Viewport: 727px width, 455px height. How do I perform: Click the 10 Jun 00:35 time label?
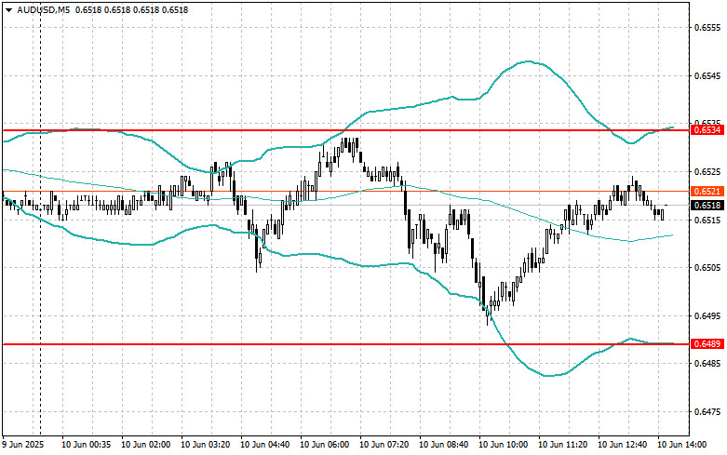(x=87, y=445)
